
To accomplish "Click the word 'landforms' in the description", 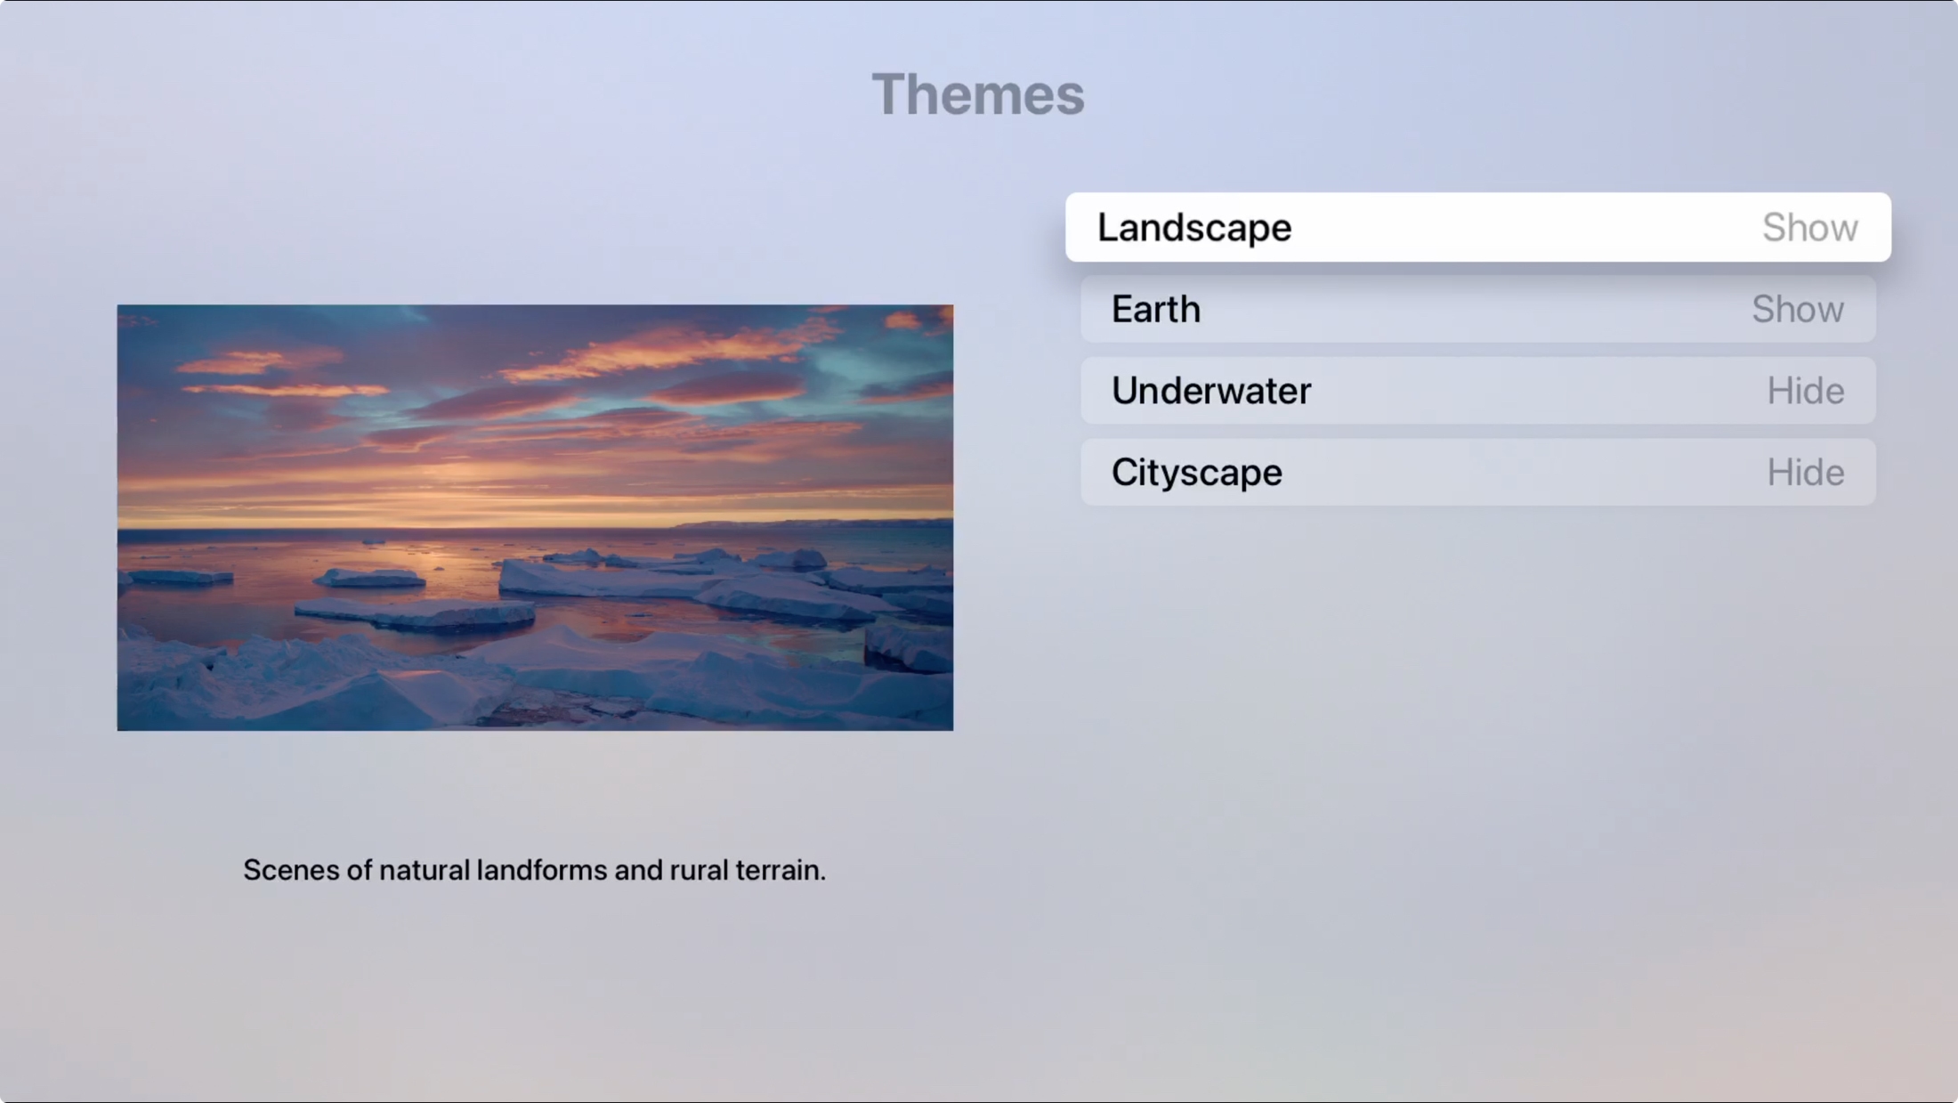I will [x=541, y=870].
